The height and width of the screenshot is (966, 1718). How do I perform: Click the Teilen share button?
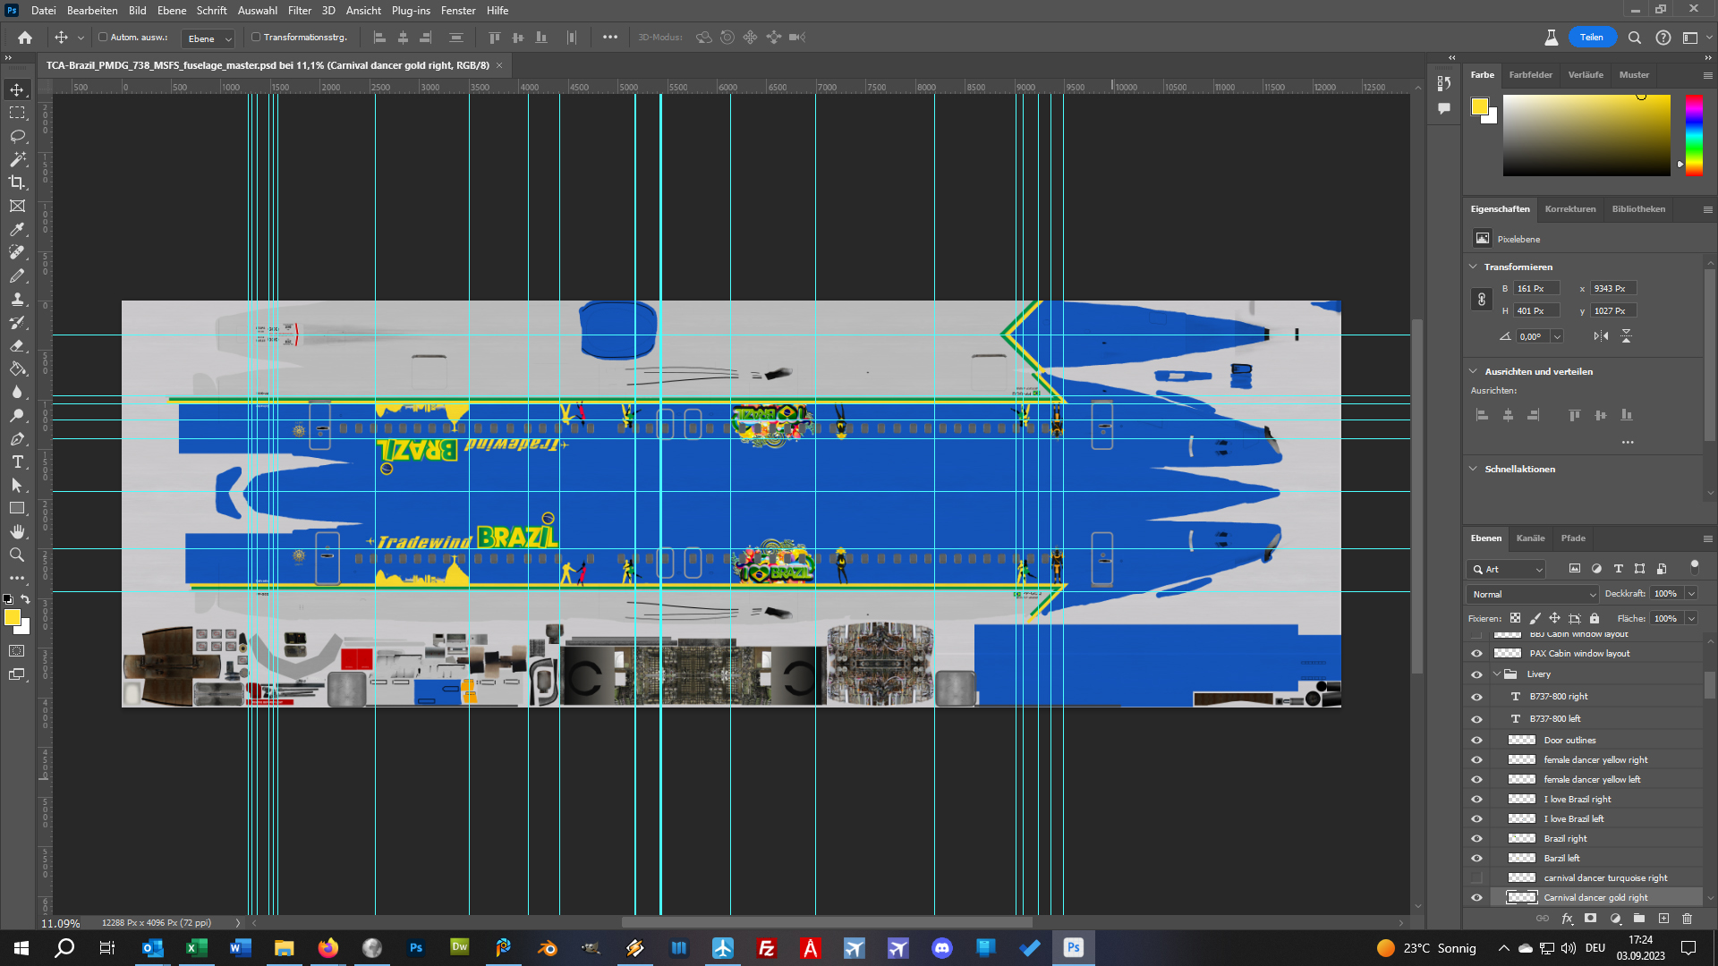(x=1591, y=38)
